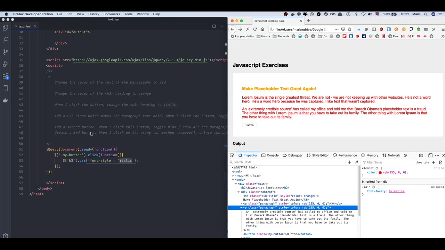The height and width of the screenshot is (250, 445).
Task: Open the Les plus visités bookmark
Action: [242, 36]
